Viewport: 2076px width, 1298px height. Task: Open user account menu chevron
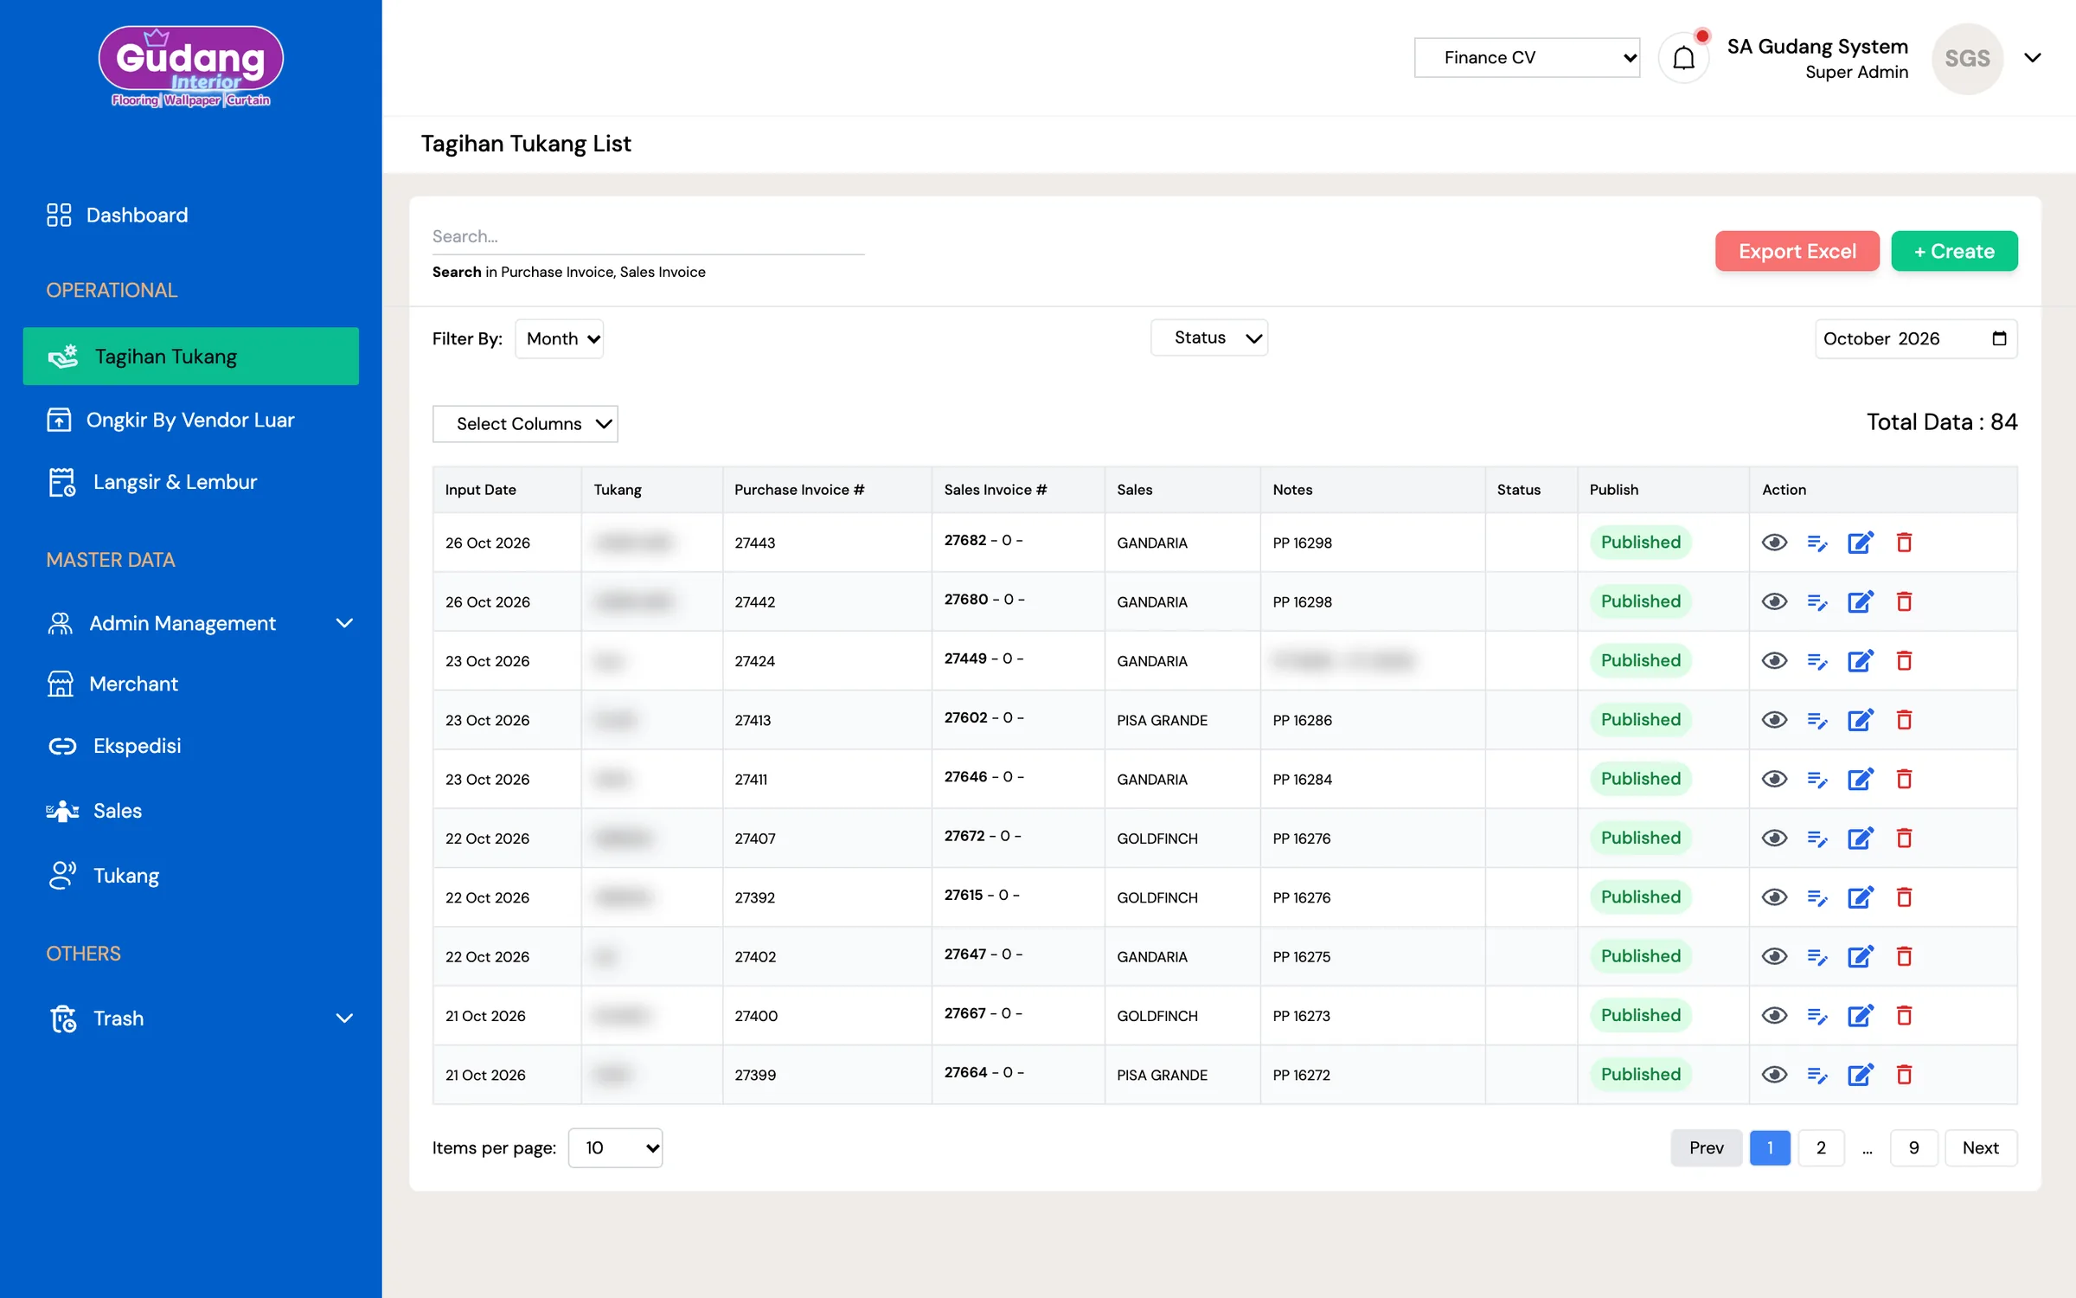[x=2033, y=58]
